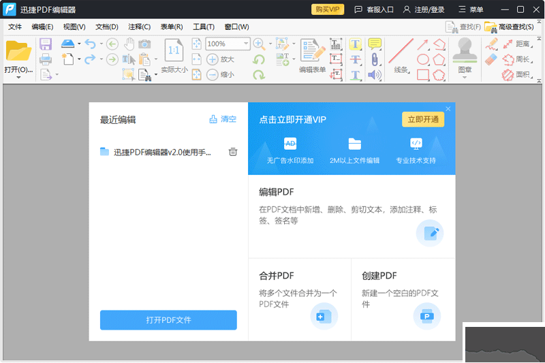Open the 文件 (File) menu
This screenshot has height=363, width=545.
click(x=15, y=27)
